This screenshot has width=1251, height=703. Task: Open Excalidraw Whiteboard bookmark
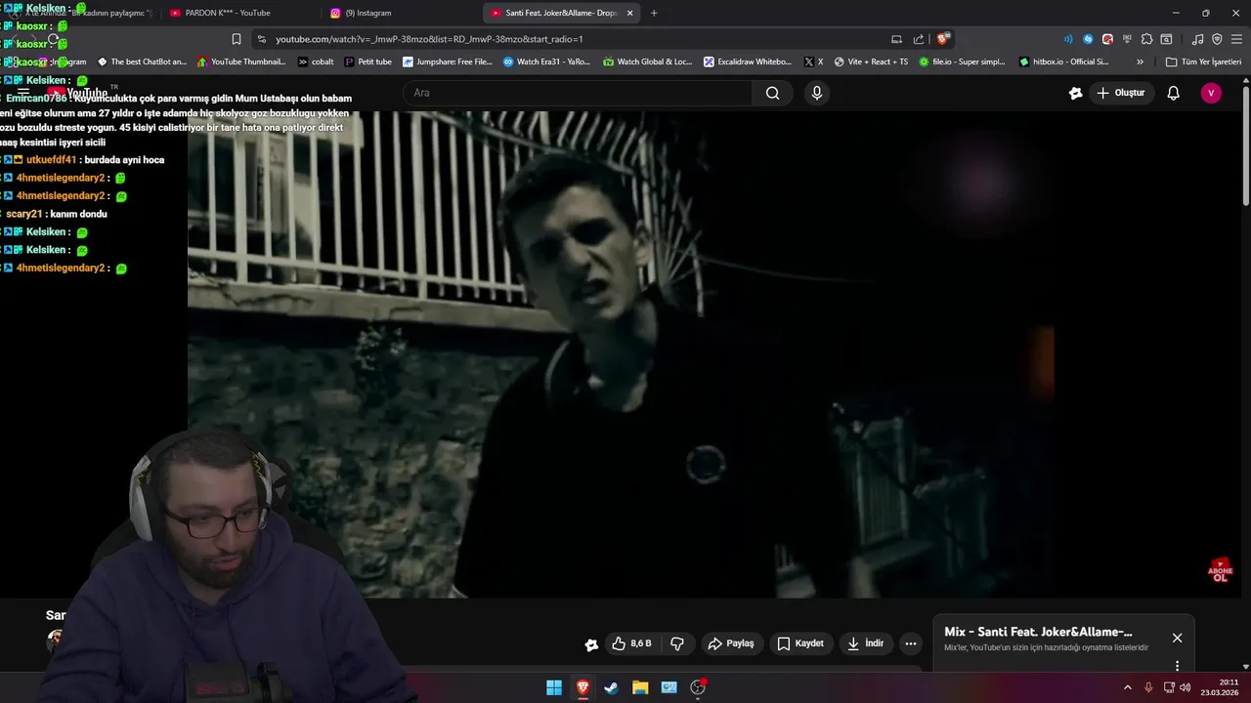tap(749, 62)
